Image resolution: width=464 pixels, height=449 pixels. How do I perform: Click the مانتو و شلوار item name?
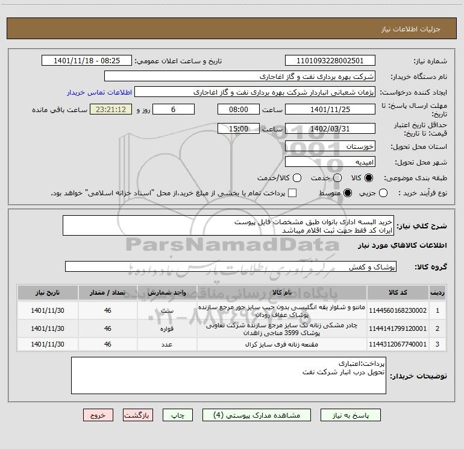point(282,310)
